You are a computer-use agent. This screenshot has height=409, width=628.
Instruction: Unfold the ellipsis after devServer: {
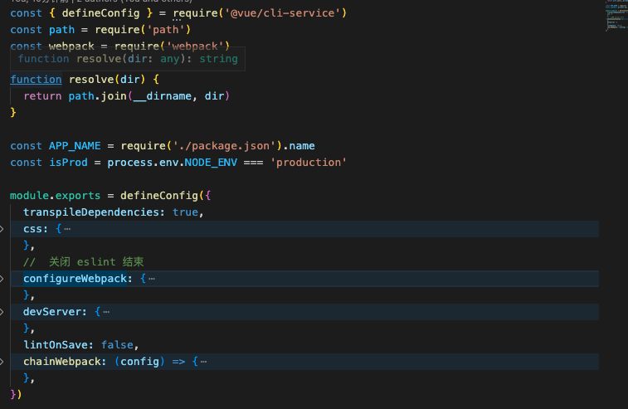106,312
